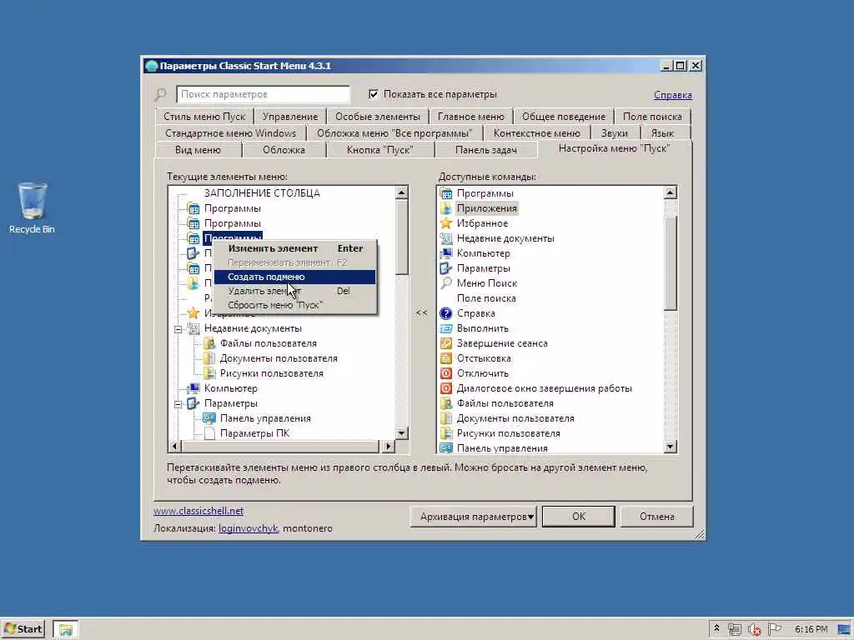Viewport: 854px width, 640px height.
Task: Open the Звуки tab
Action: (x=615, y=133)
